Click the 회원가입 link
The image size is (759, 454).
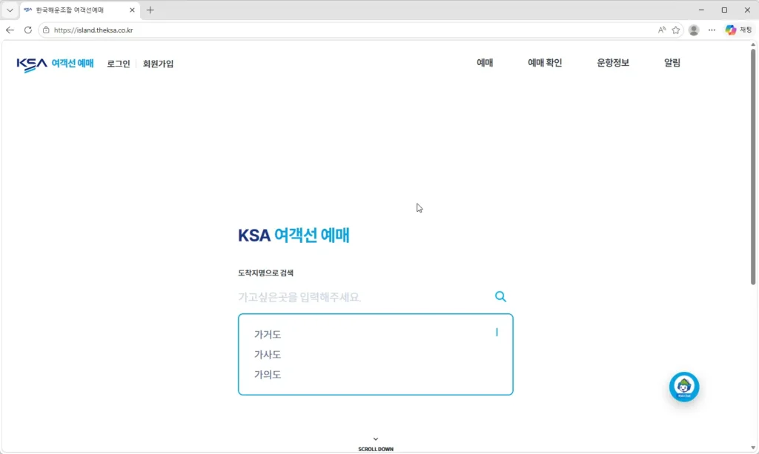point(158,64)
